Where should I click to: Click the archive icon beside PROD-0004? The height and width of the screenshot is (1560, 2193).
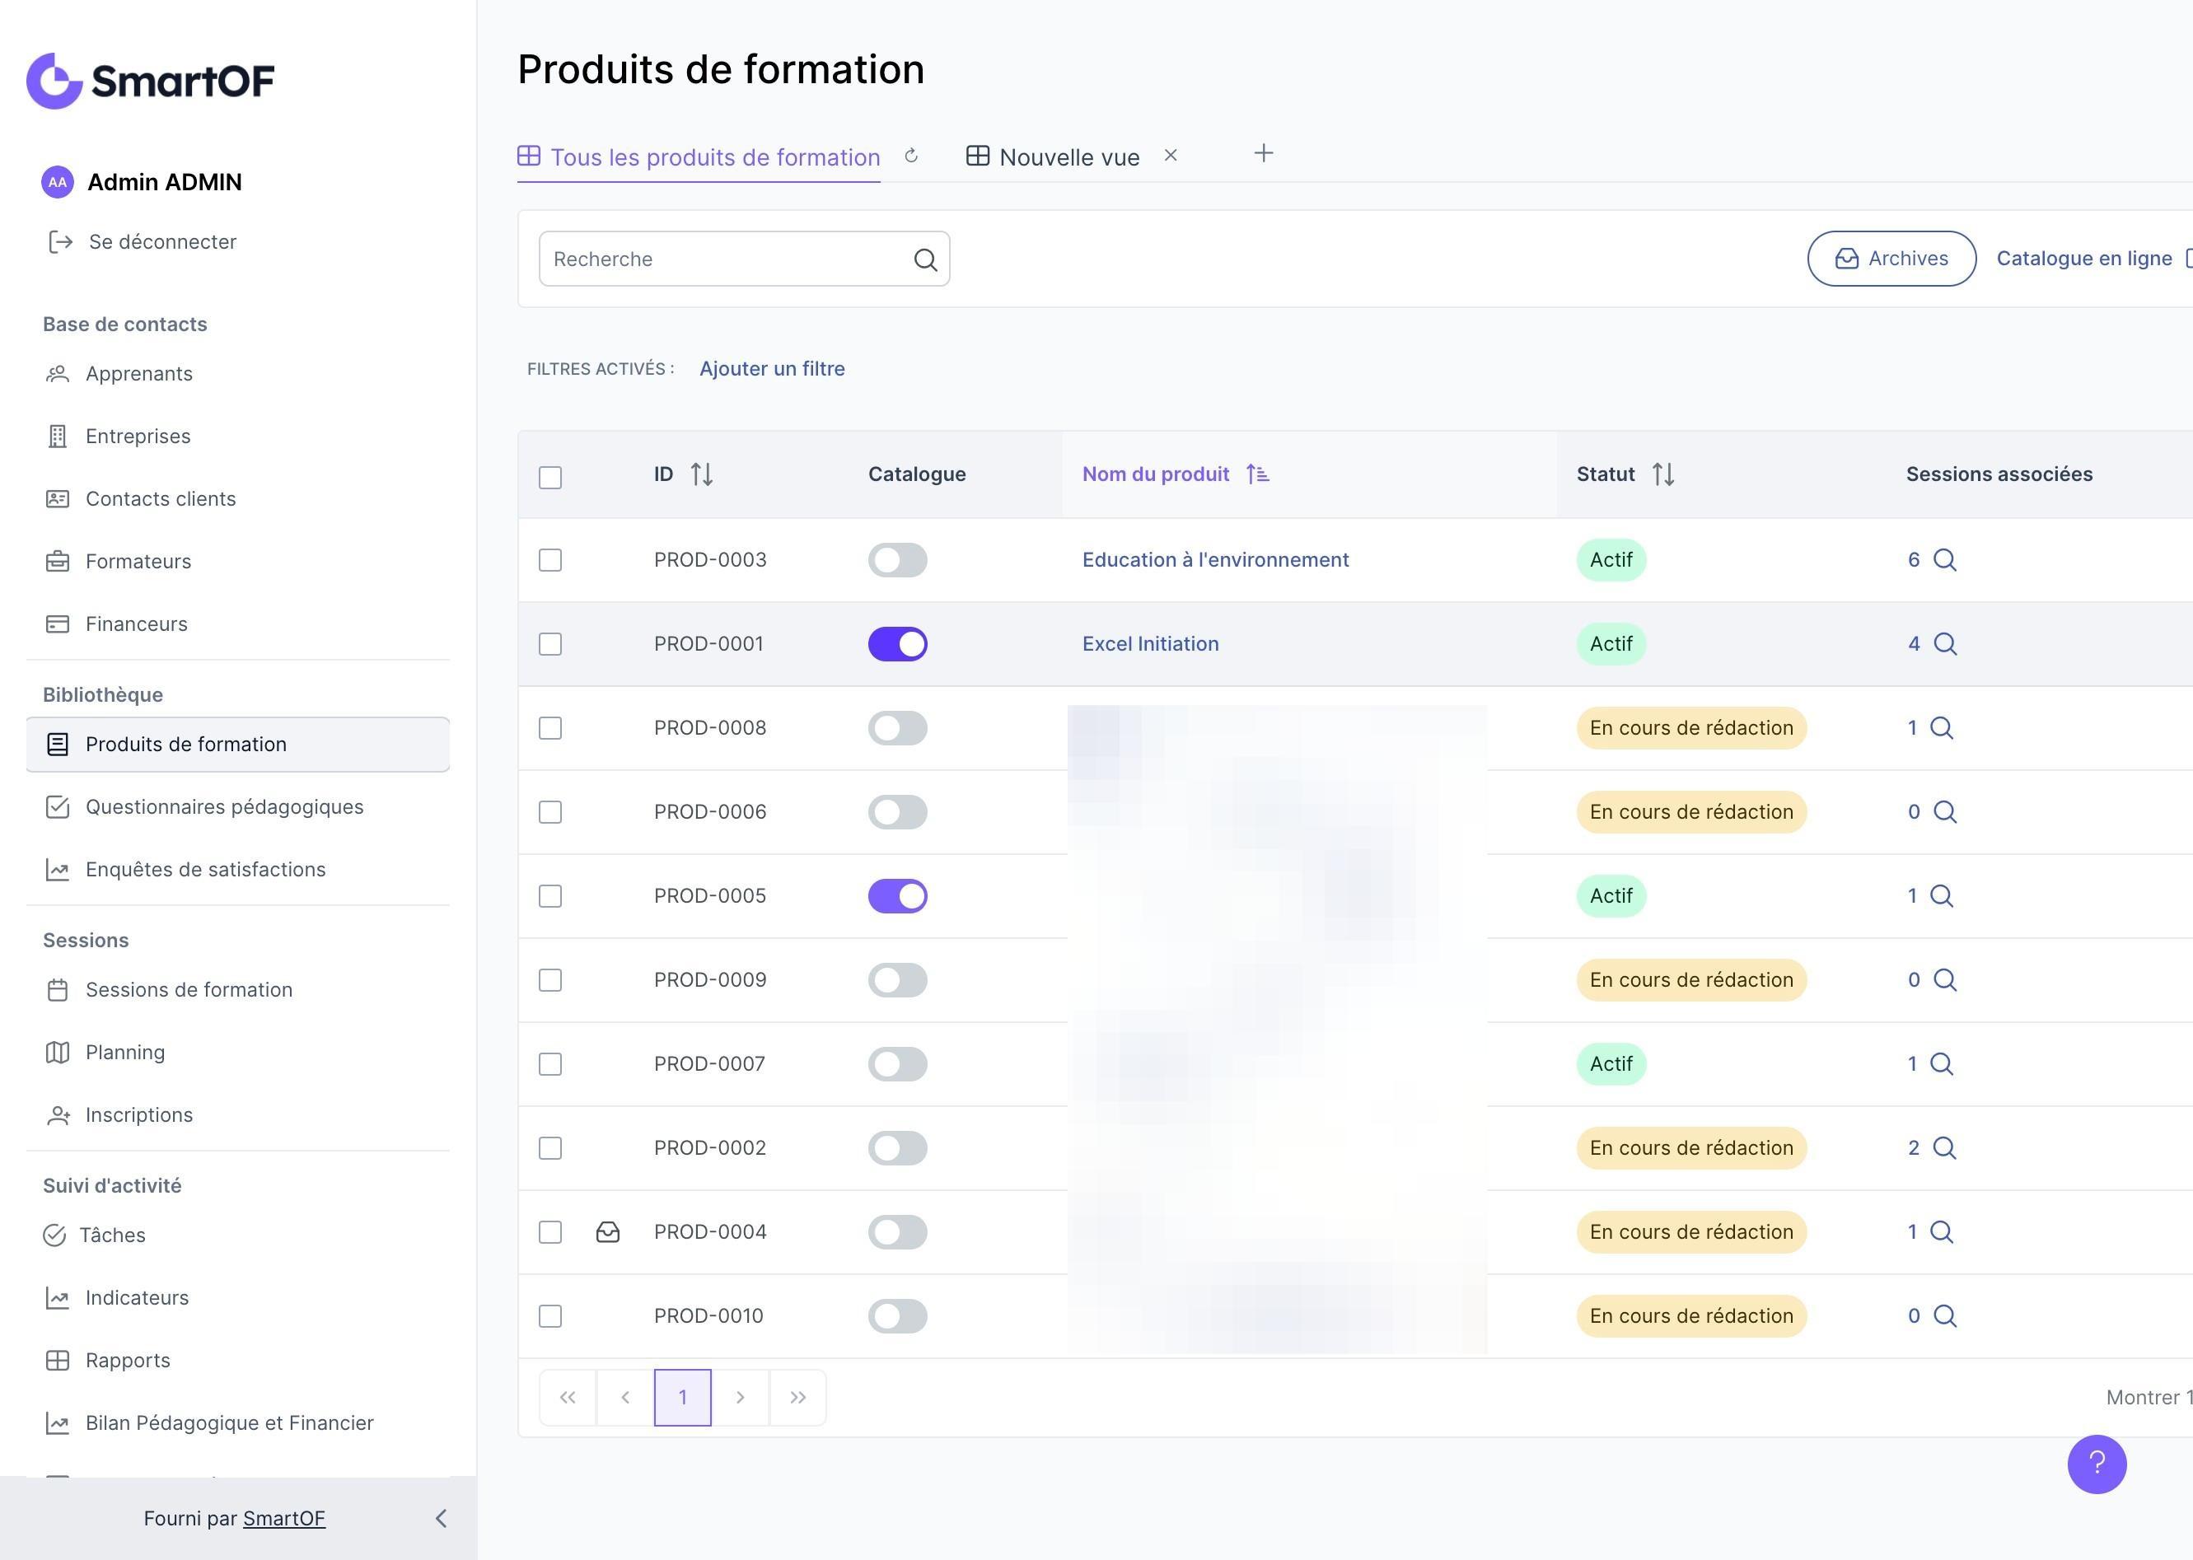click(608, 1232)
